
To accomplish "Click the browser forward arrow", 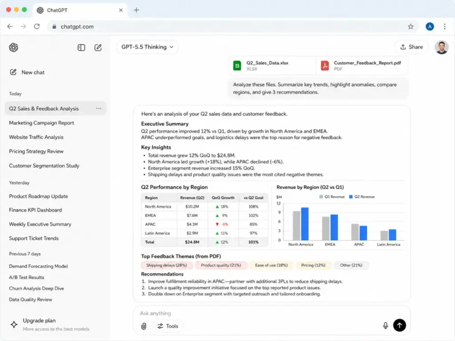I will [24, 26].
